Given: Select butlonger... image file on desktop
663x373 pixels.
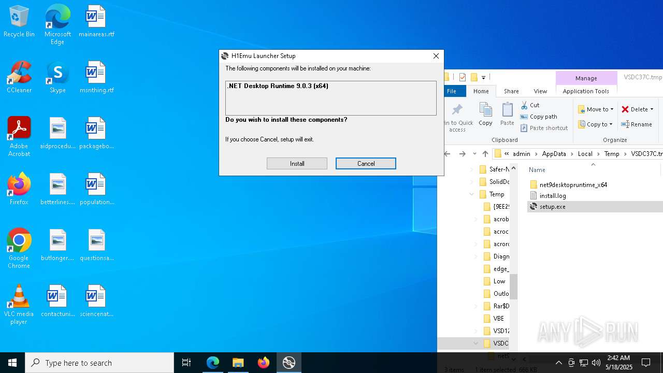Looking at the screenshot, I should click(57, 246).
